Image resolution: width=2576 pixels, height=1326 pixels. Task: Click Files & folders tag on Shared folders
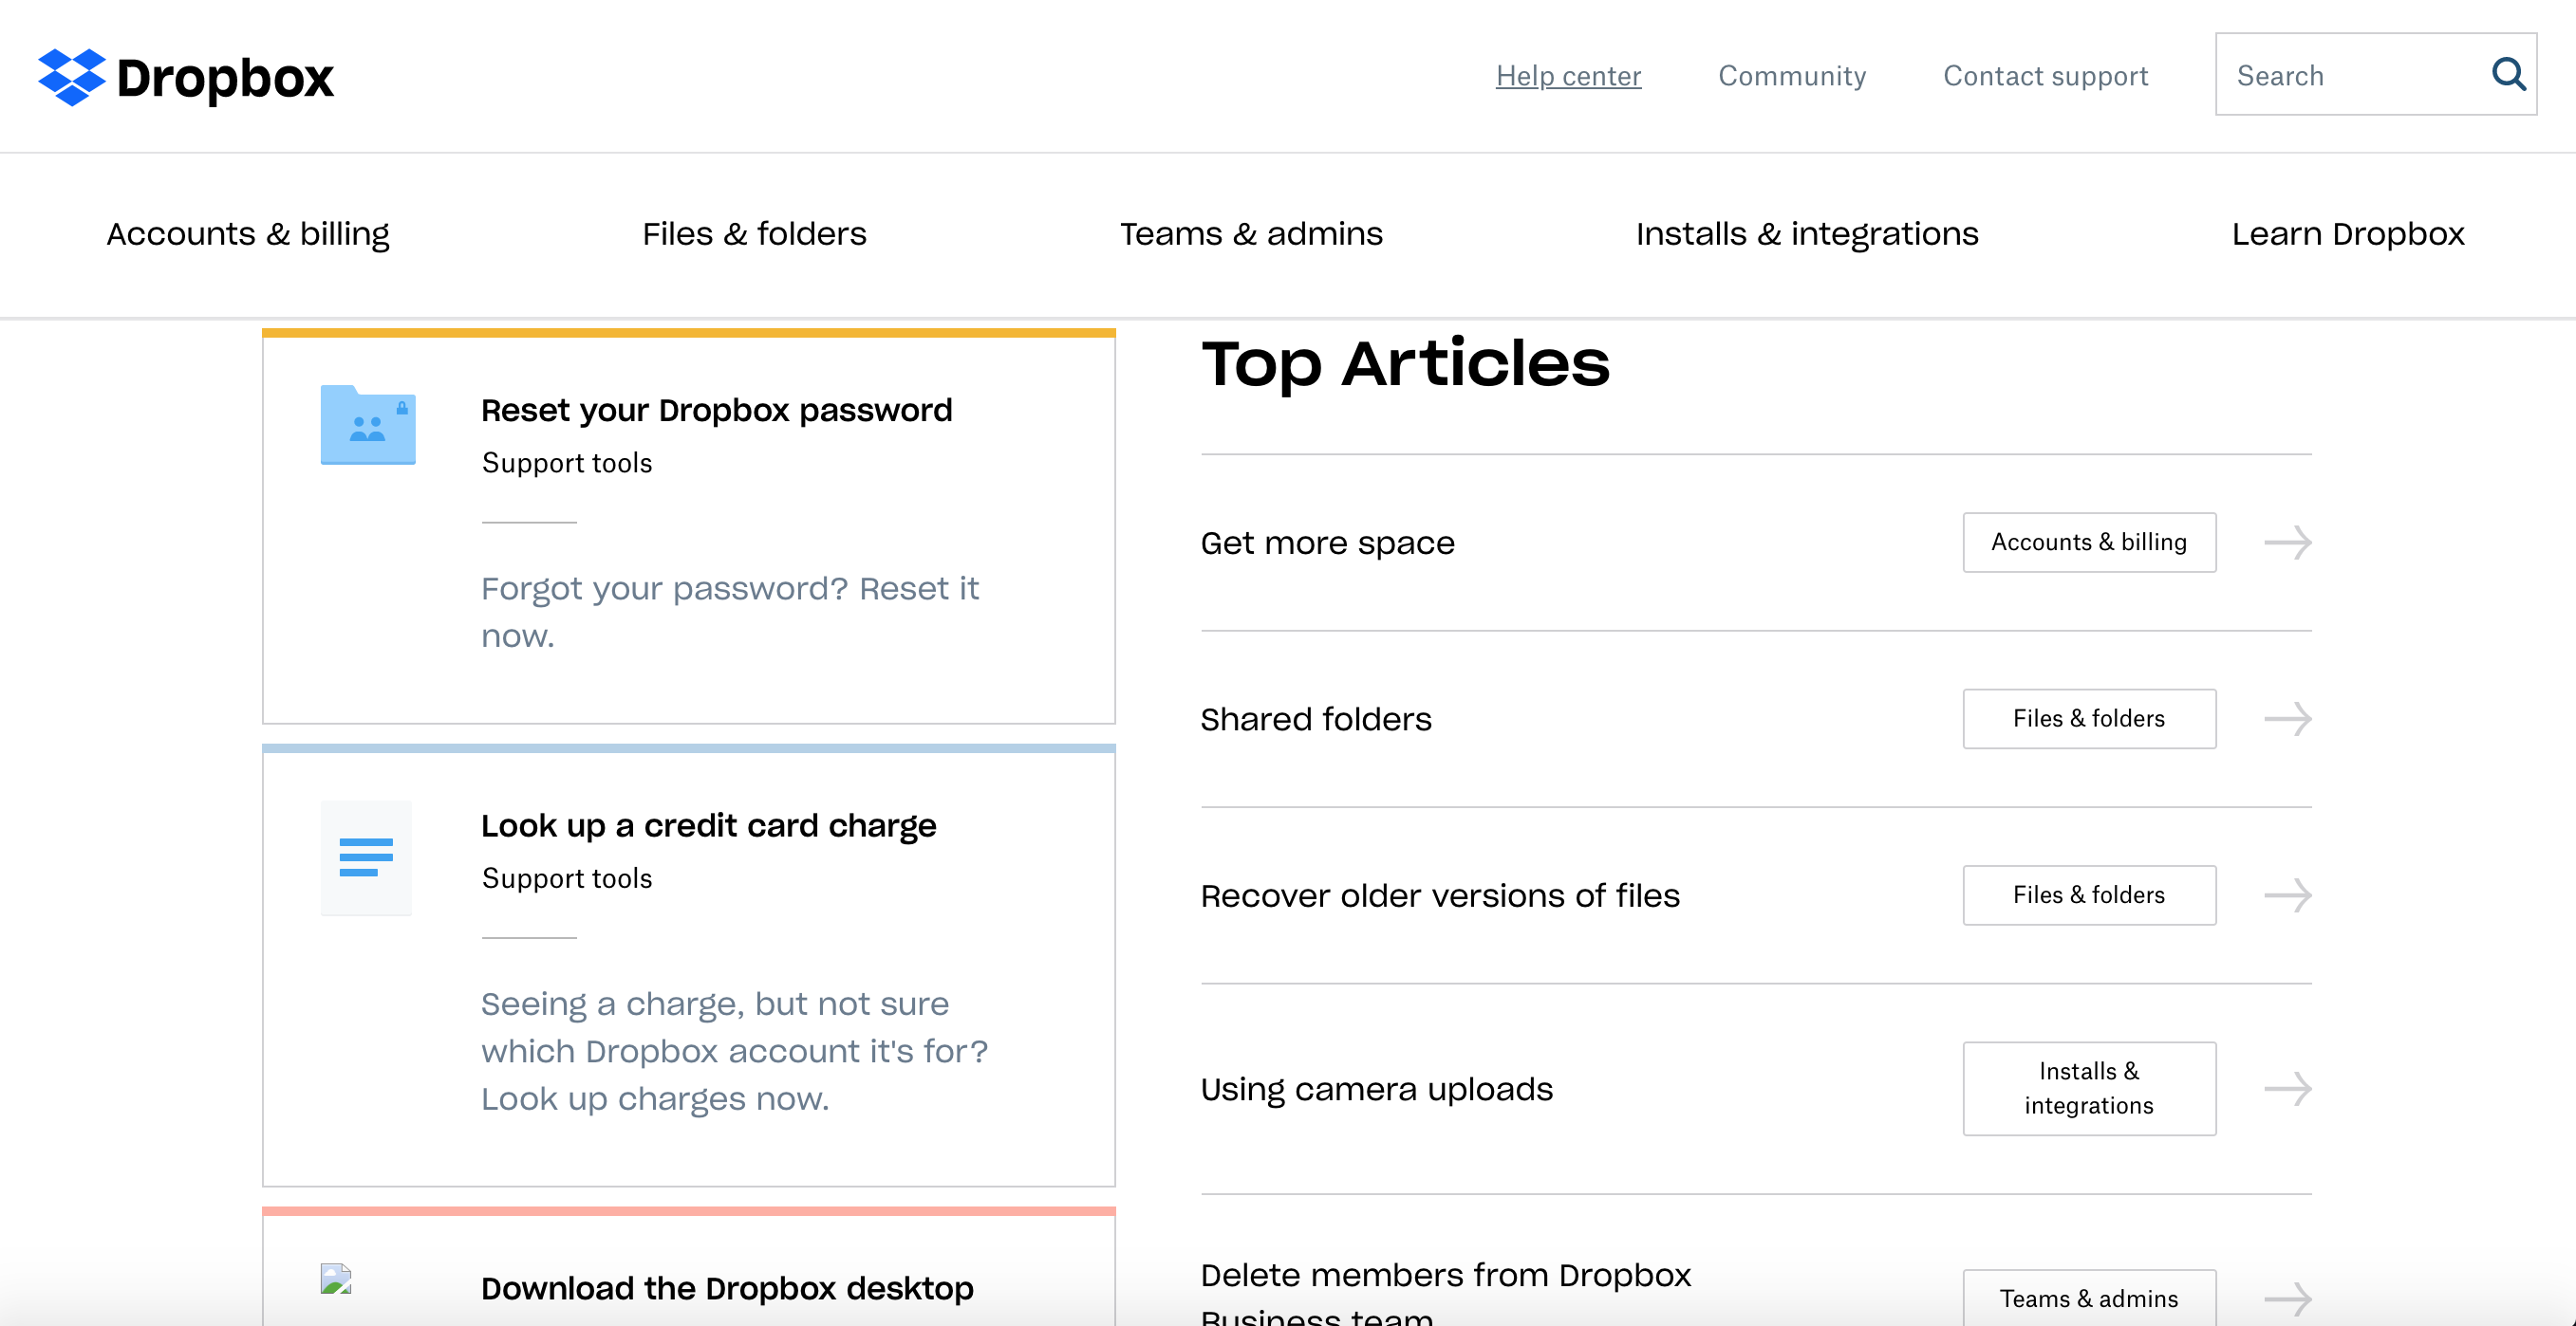pos(2089,718)
